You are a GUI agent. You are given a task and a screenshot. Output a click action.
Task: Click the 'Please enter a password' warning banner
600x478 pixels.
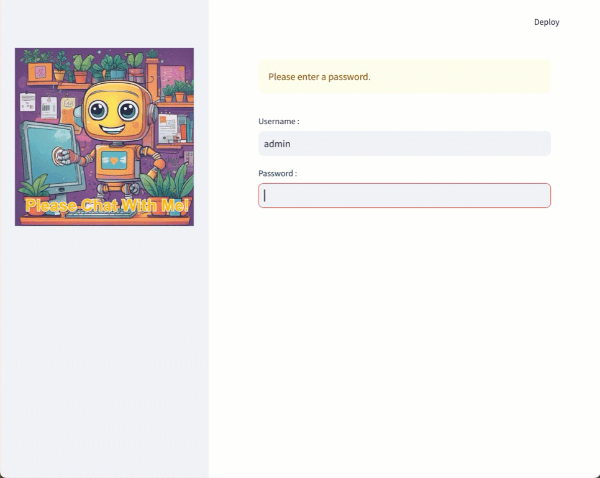coord(404,77)
